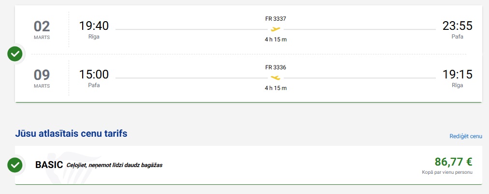
Task: Click the BASIC tariff name
Action: coord(49,165)
